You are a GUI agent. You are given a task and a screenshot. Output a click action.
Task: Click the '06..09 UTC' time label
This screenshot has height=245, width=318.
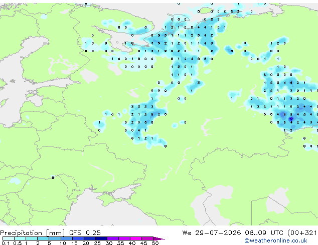264,233
